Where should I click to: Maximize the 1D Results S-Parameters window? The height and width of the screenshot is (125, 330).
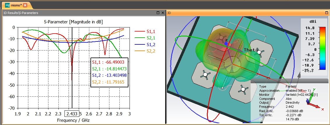pos(158,13)
